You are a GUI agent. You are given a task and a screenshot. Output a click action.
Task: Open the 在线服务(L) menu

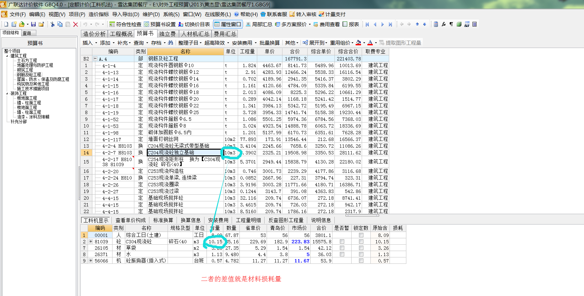218,14
